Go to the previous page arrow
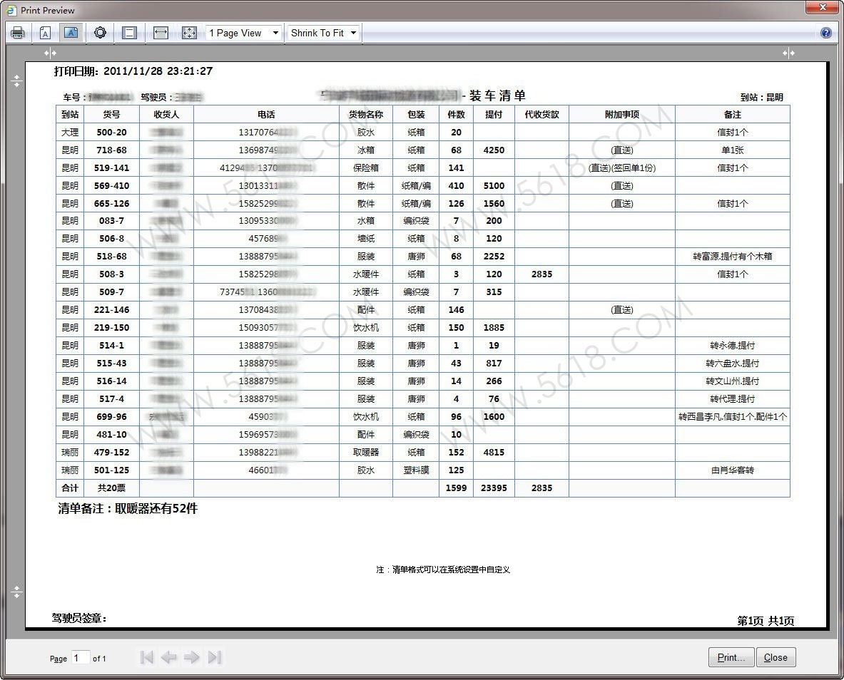The width and height of the screenshot is (844, 680). point(169,657)
